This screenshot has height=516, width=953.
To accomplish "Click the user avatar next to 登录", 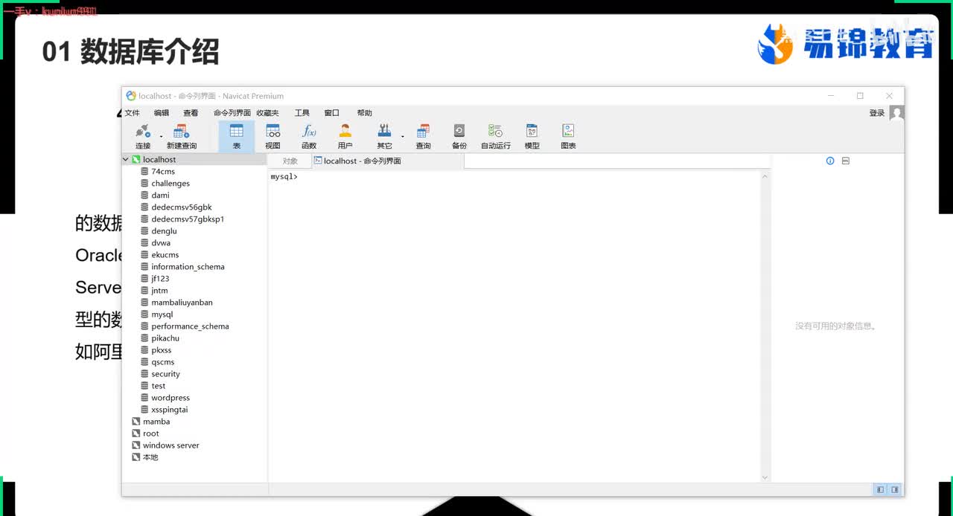I will pyautogui.click(x=896, y=113).
